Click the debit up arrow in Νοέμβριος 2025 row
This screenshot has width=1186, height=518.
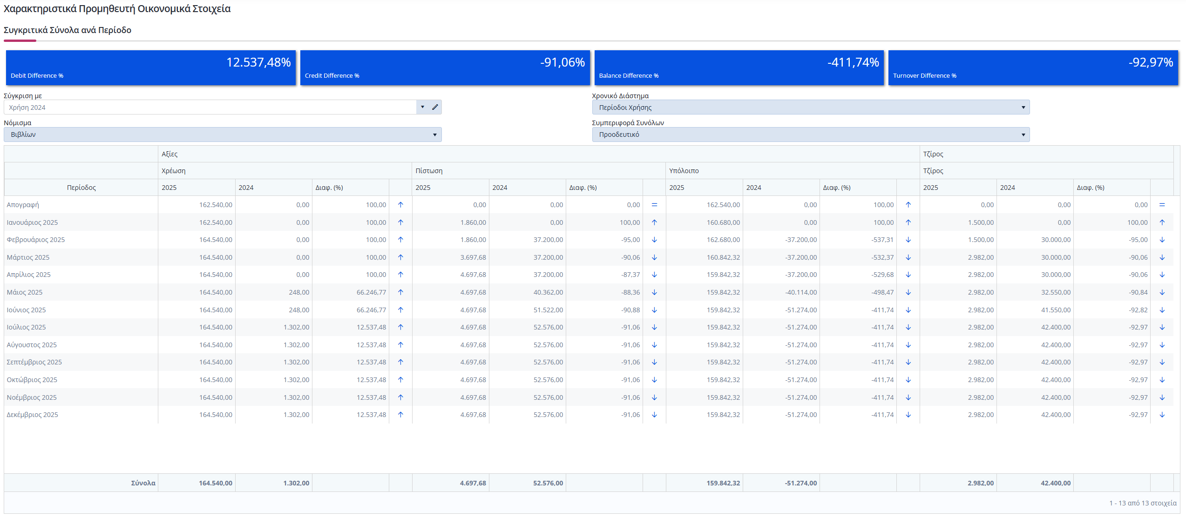pos(400,397)
